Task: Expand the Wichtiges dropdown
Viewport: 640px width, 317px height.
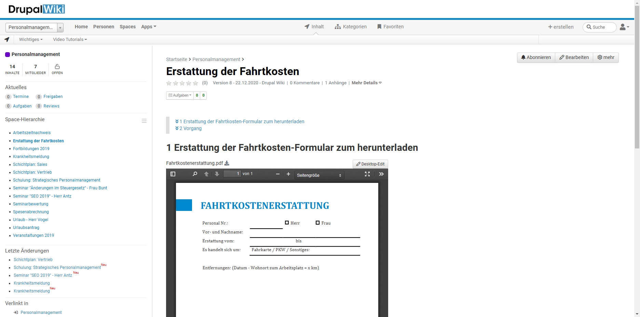Action: pos(31,40)
